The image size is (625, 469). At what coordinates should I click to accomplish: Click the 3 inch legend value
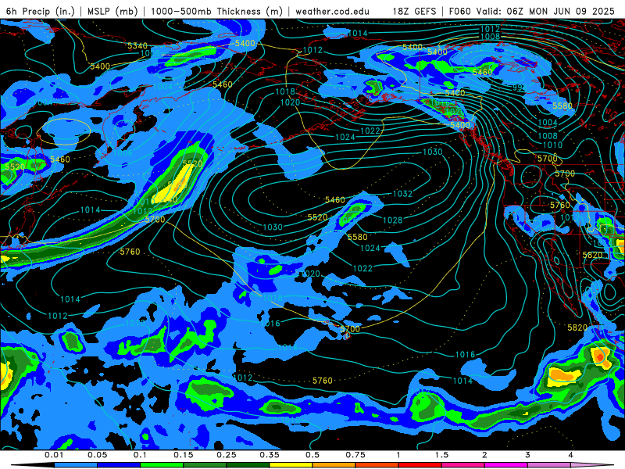point(528,455)
